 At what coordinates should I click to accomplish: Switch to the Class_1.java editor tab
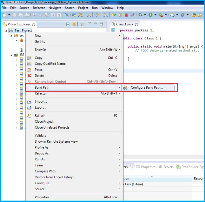tap(124, 24)
